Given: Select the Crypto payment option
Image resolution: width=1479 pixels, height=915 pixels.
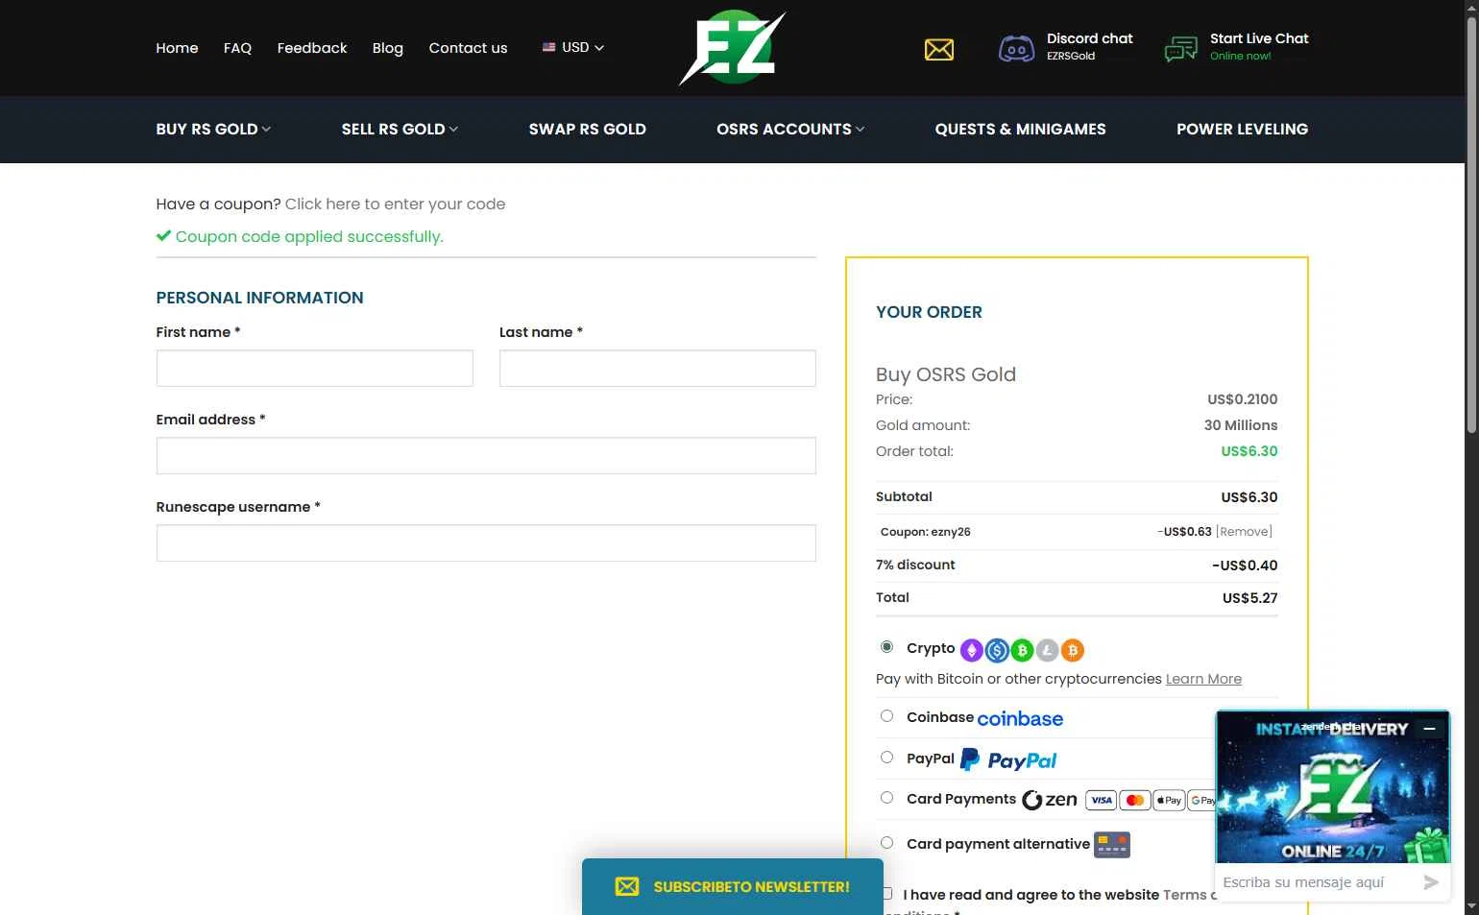Looking at the screenshot, I should [886, 647].
